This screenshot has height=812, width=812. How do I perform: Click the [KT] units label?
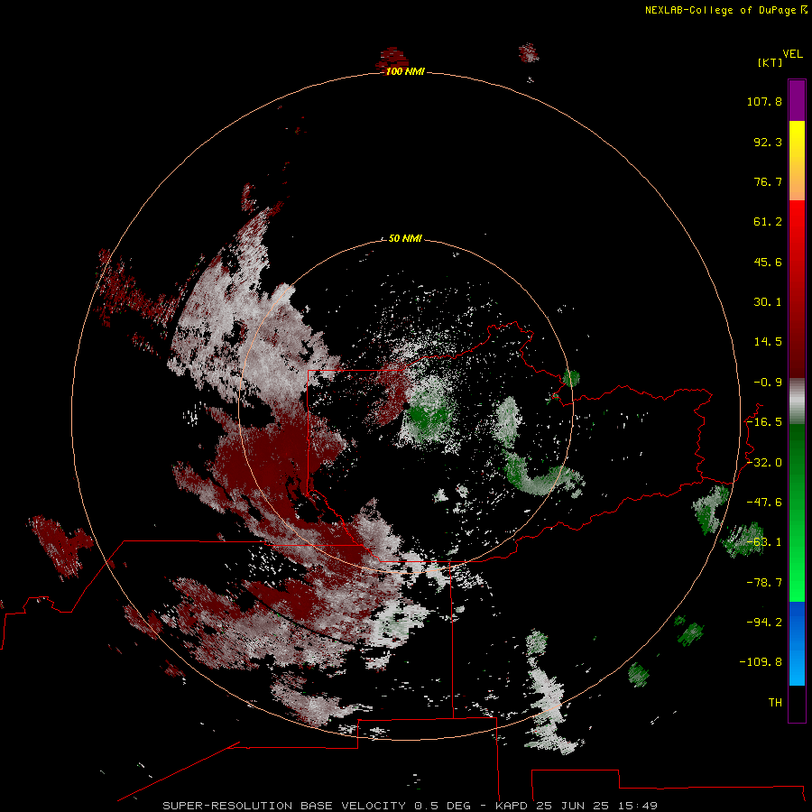click(x=770, y=62)
